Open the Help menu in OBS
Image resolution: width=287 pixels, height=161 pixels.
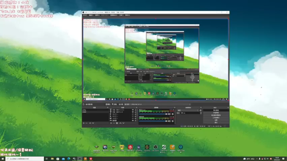coord(127,15)
